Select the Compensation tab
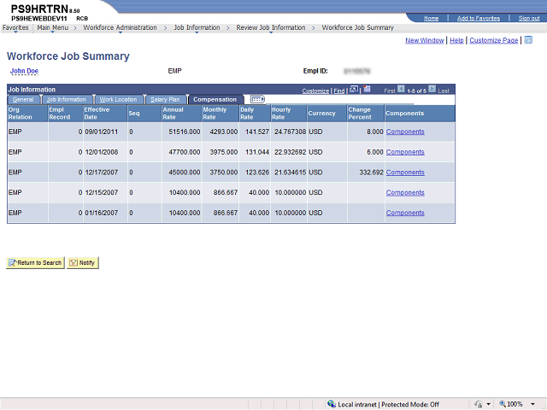 point(215,99)
